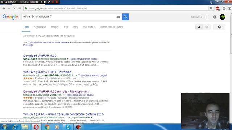The width and height of the screenshot is (232, 130).
Task: Click the Google logo
Action: point(10,17)
